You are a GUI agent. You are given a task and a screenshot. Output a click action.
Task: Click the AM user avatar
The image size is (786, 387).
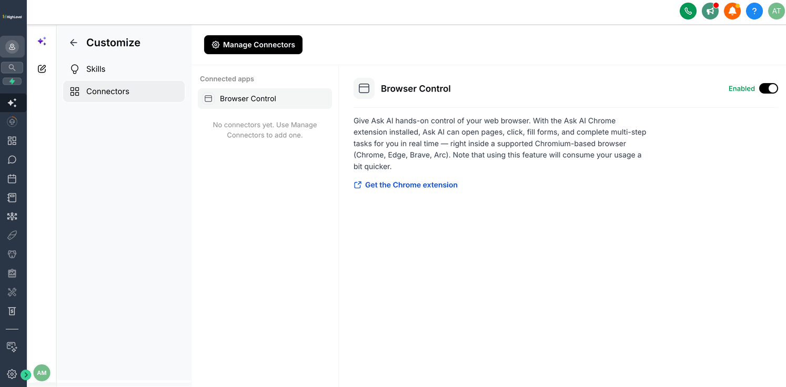(42, 373)
